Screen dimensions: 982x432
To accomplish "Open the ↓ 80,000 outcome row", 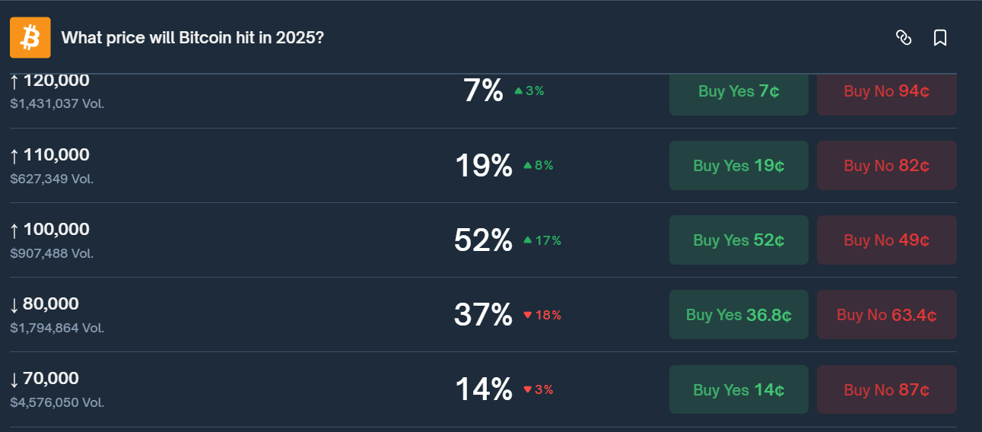I will coord(51,304).
